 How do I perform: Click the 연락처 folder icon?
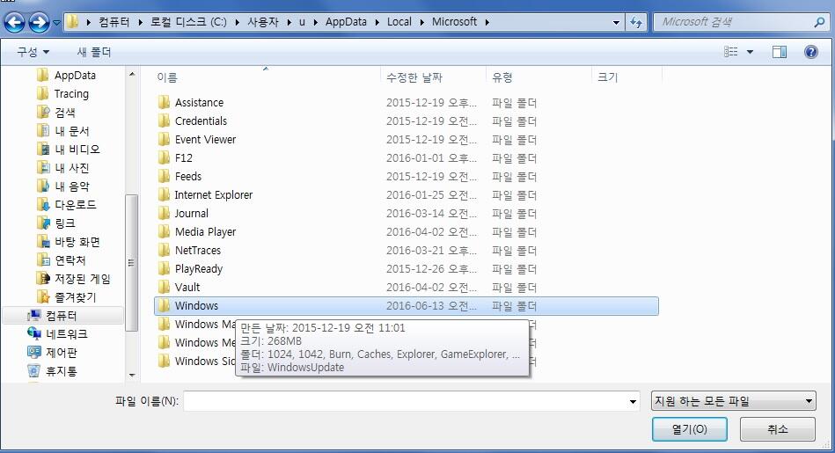[x=43, y=260]
